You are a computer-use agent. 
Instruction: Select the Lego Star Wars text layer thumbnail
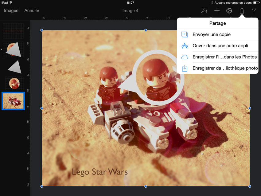pyautogui.click(x=13, y=31)
